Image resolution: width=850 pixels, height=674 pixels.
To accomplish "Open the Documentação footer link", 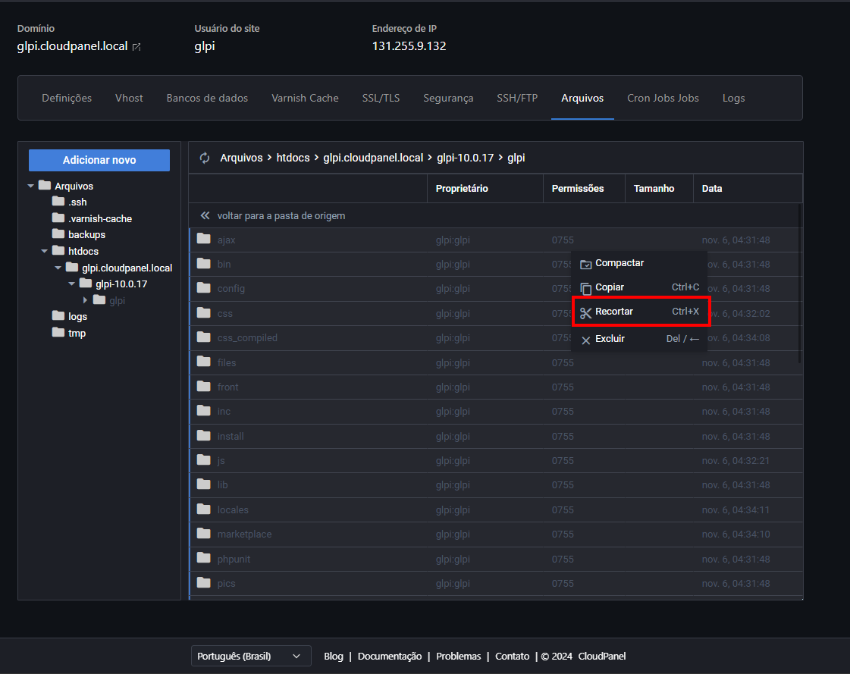I will click(x=390, y=656).
